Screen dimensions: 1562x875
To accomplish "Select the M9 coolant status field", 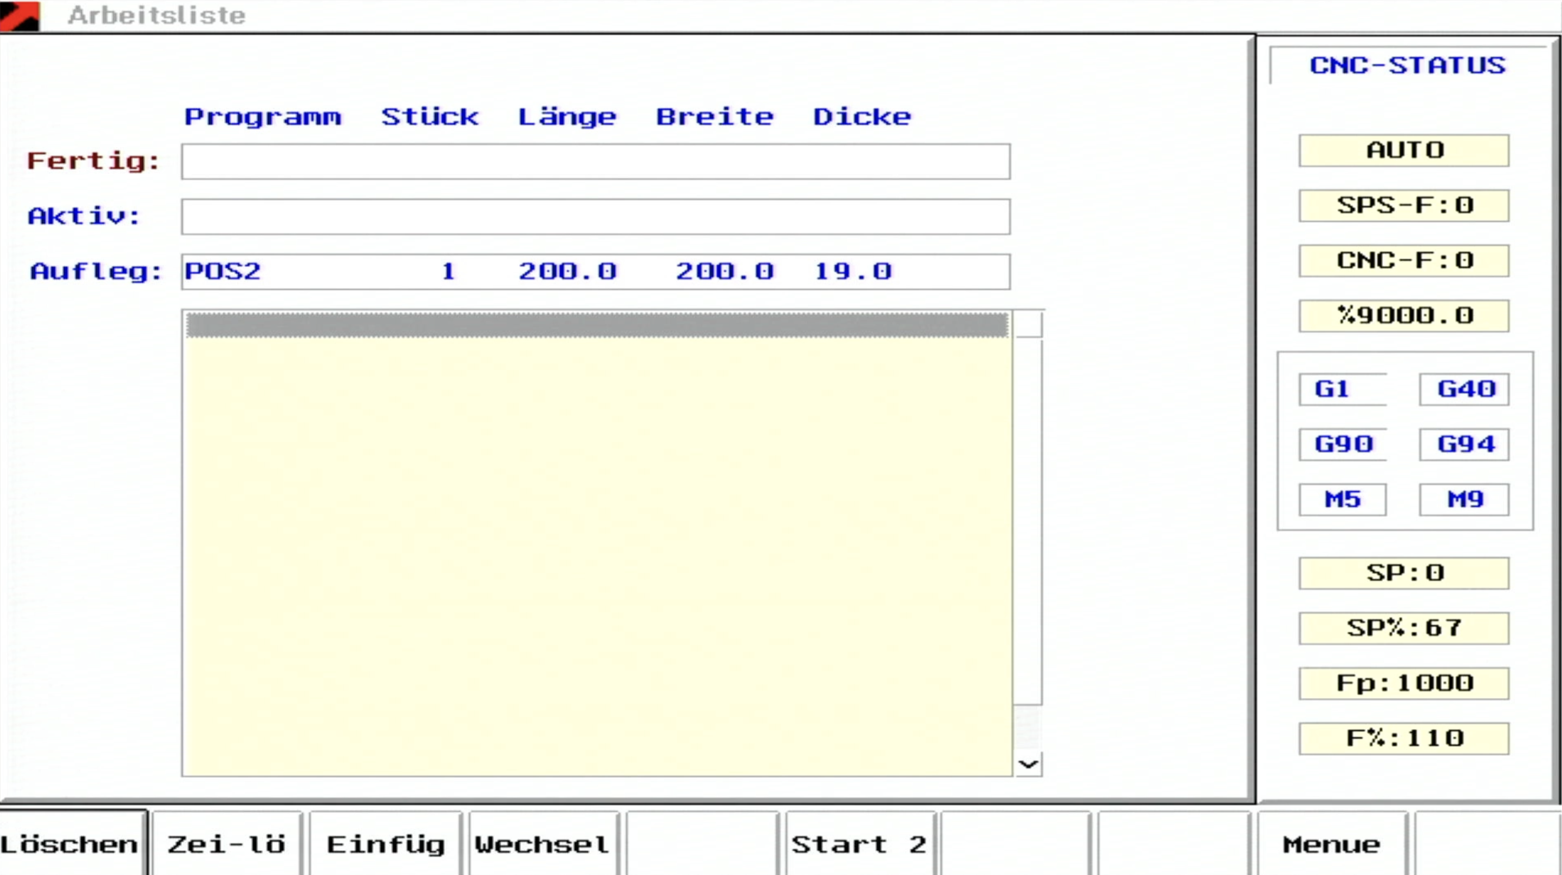I will [x=1465, y=499].
